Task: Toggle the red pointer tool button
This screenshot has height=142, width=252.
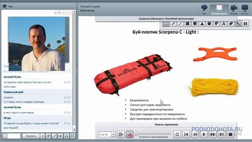Action: 130,134
